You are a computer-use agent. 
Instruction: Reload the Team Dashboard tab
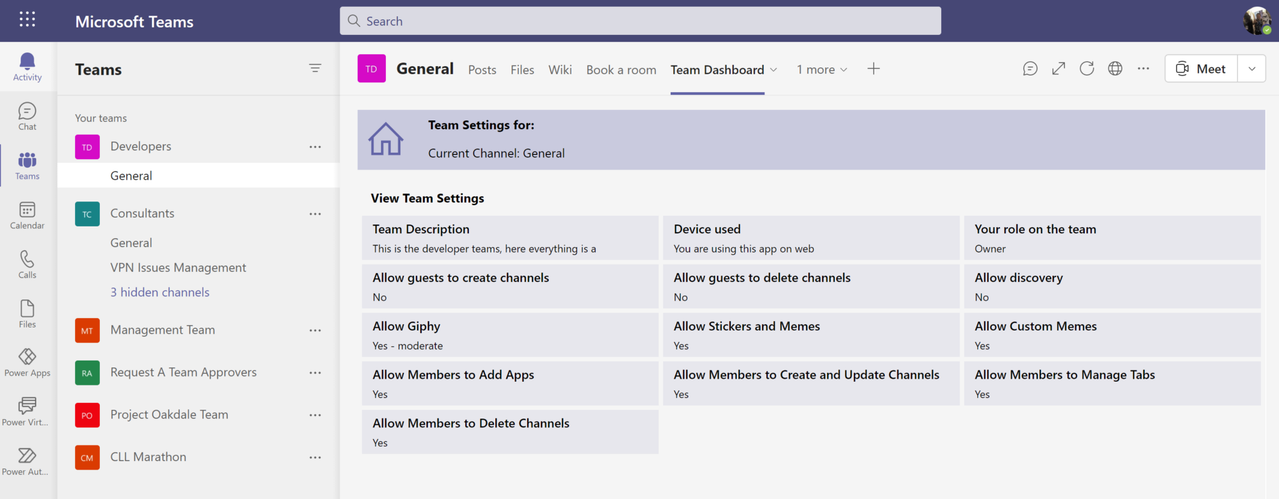click(1087, 69)
